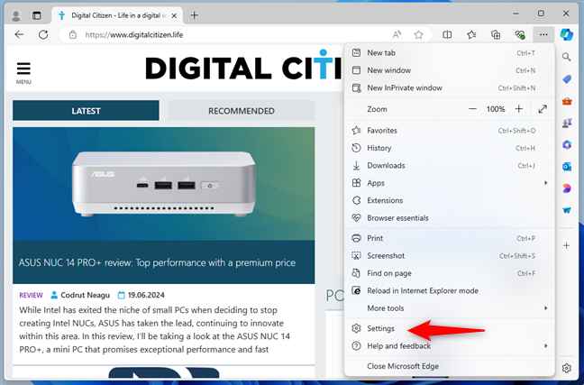Maximize the Edge window

541,14
